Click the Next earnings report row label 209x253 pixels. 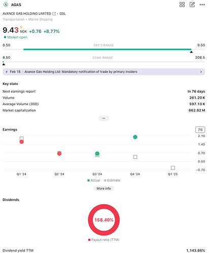(x=19, y=92)
